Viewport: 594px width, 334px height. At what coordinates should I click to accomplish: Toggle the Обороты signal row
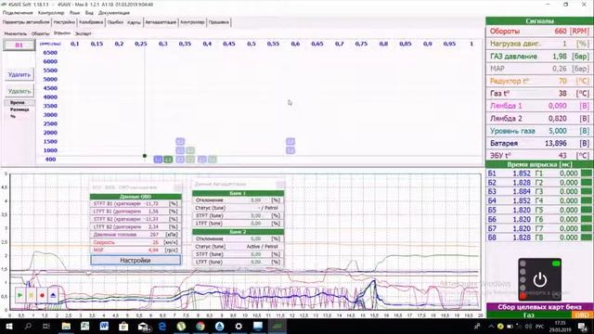pyautogui.click(x=539, y=31)
